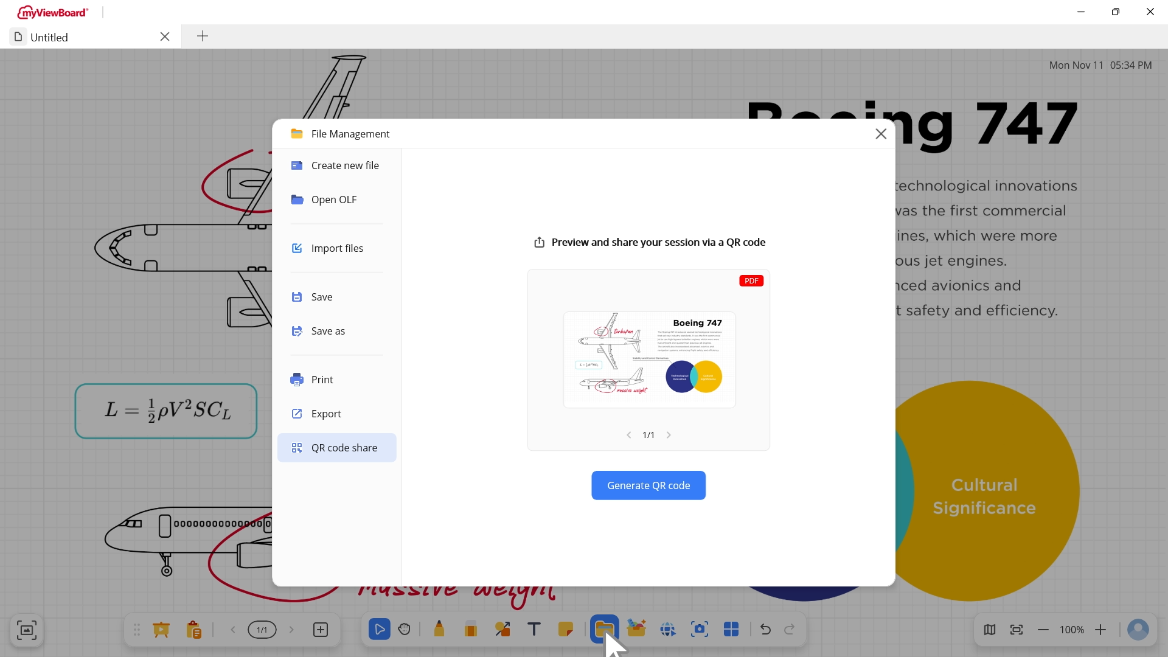Select Create new file in File Management
The image size is (1168, 657).
point(336,165)
